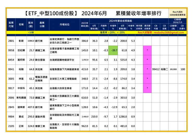
Task: Select the 累月歷史新高 column header
Action: pos(147,27)
